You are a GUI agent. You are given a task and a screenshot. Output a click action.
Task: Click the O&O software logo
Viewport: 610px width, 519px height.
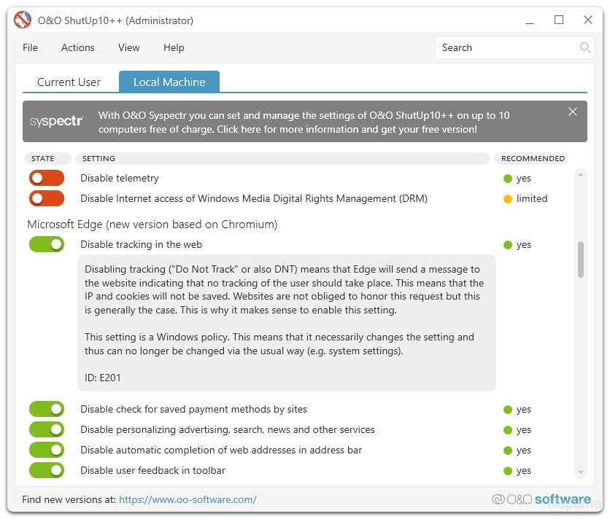tap(541, 499)
